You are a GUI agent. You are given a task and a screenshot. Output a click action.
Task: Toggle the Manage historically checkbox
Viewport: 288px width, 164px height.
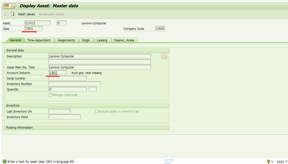(x=50, y=95)
